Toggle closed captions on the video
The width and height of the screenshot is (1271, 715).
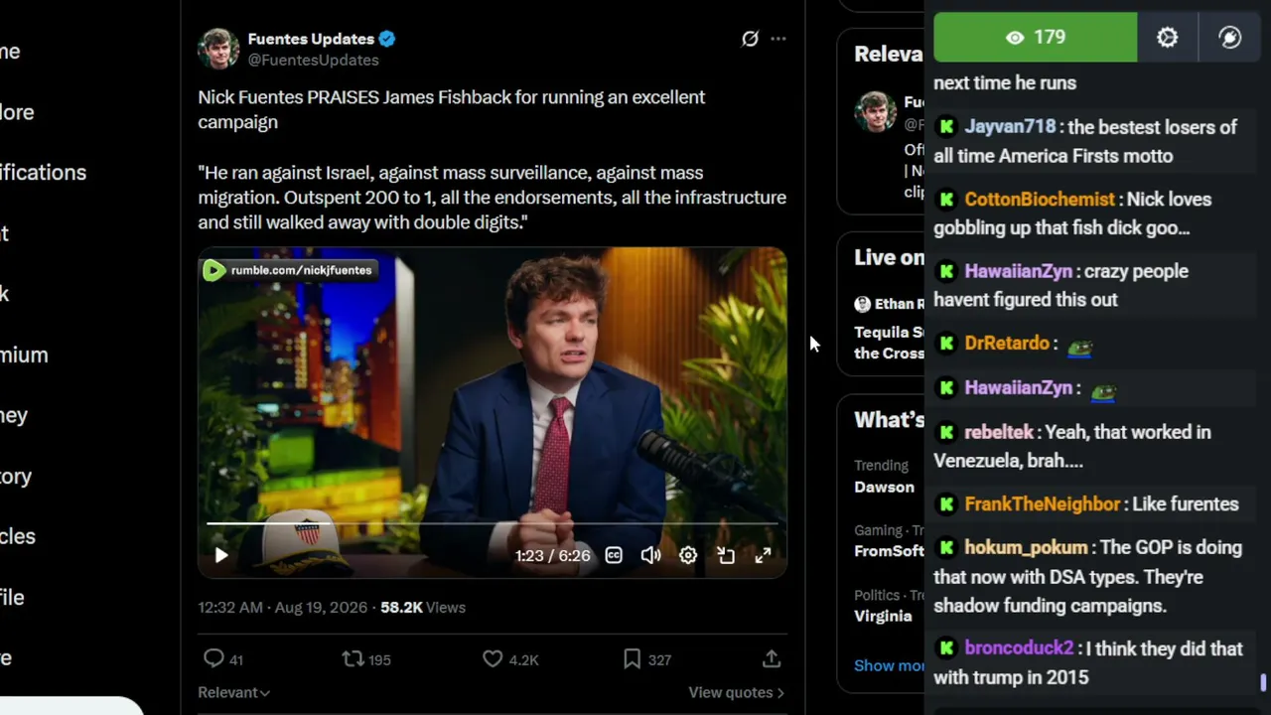pos(614,556)
